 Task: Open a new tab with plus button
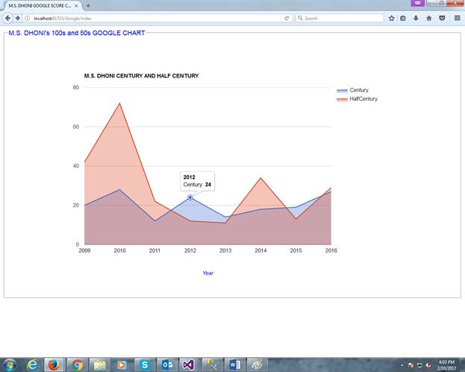coord(88,5)
